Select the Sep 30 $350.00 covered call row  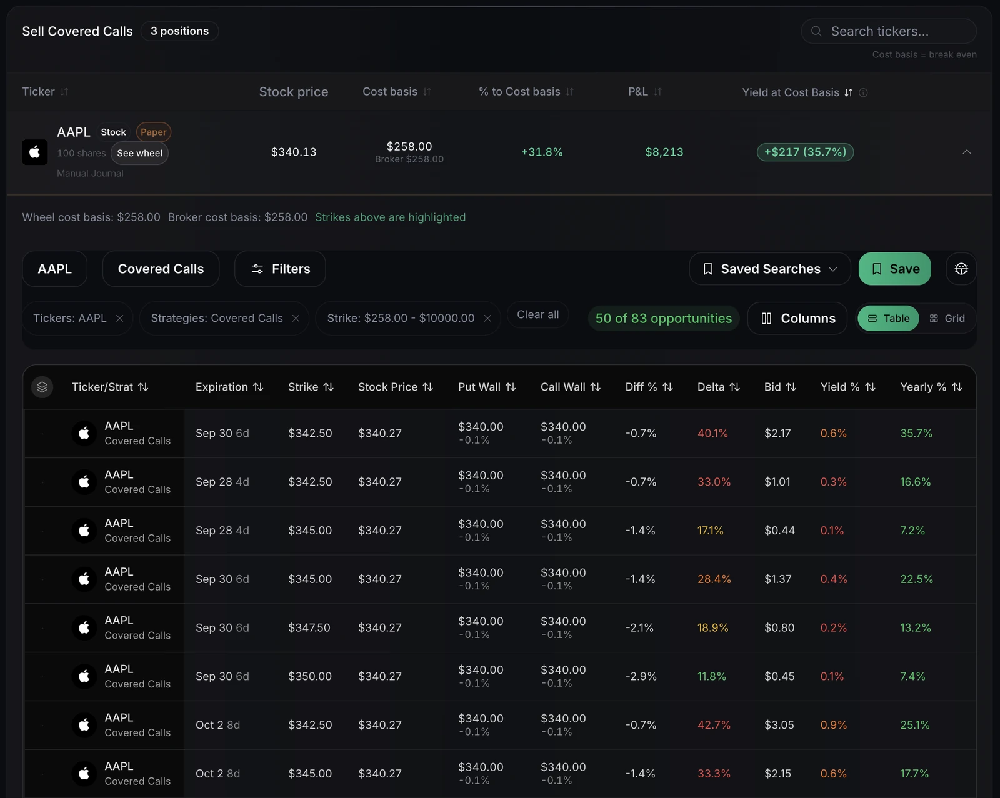tap(500, 677)
